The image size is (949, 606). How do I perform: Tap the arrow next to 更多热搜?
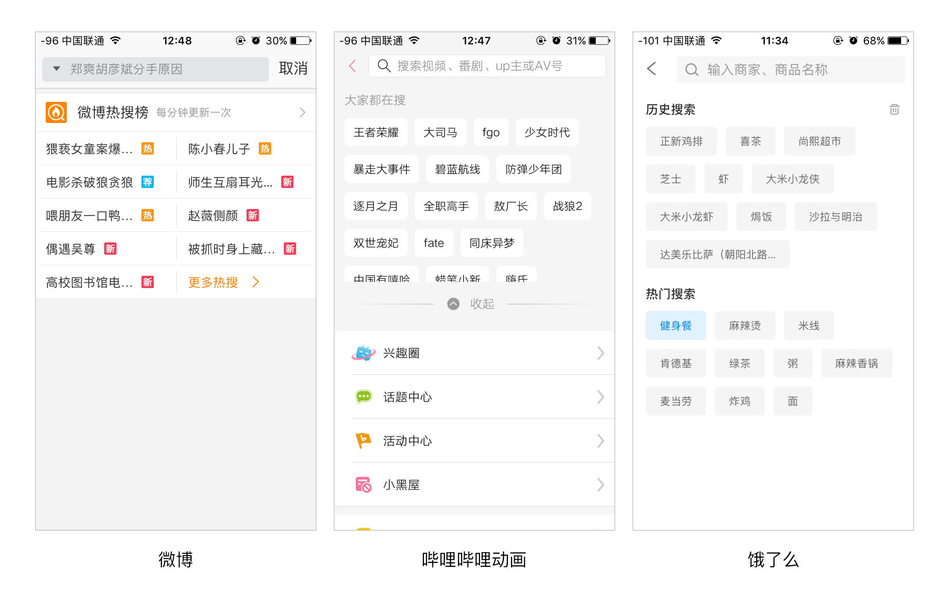click(256, 282)
